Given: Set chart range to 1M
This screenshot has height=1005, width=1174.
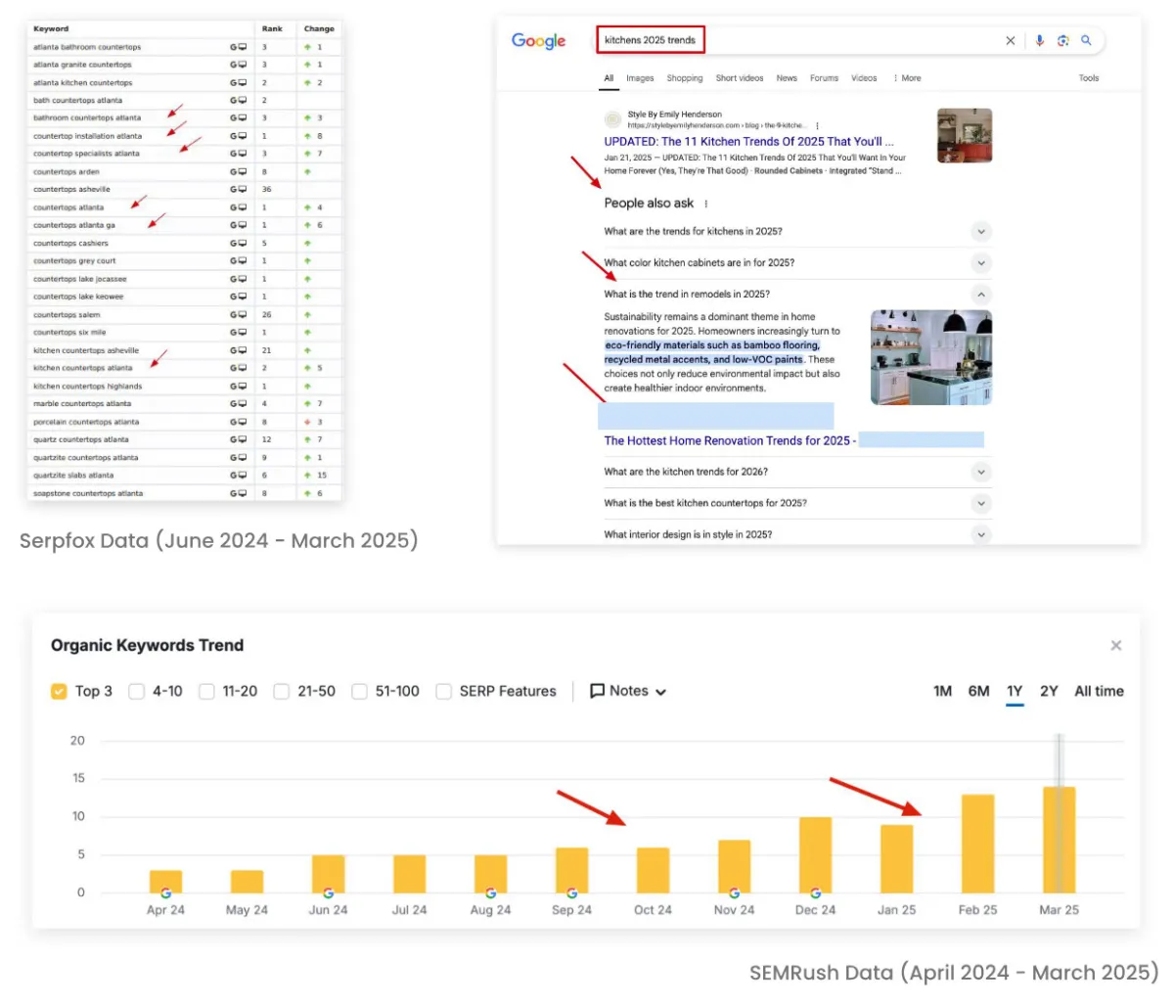Looking at the screenshot, I should 943,691.
